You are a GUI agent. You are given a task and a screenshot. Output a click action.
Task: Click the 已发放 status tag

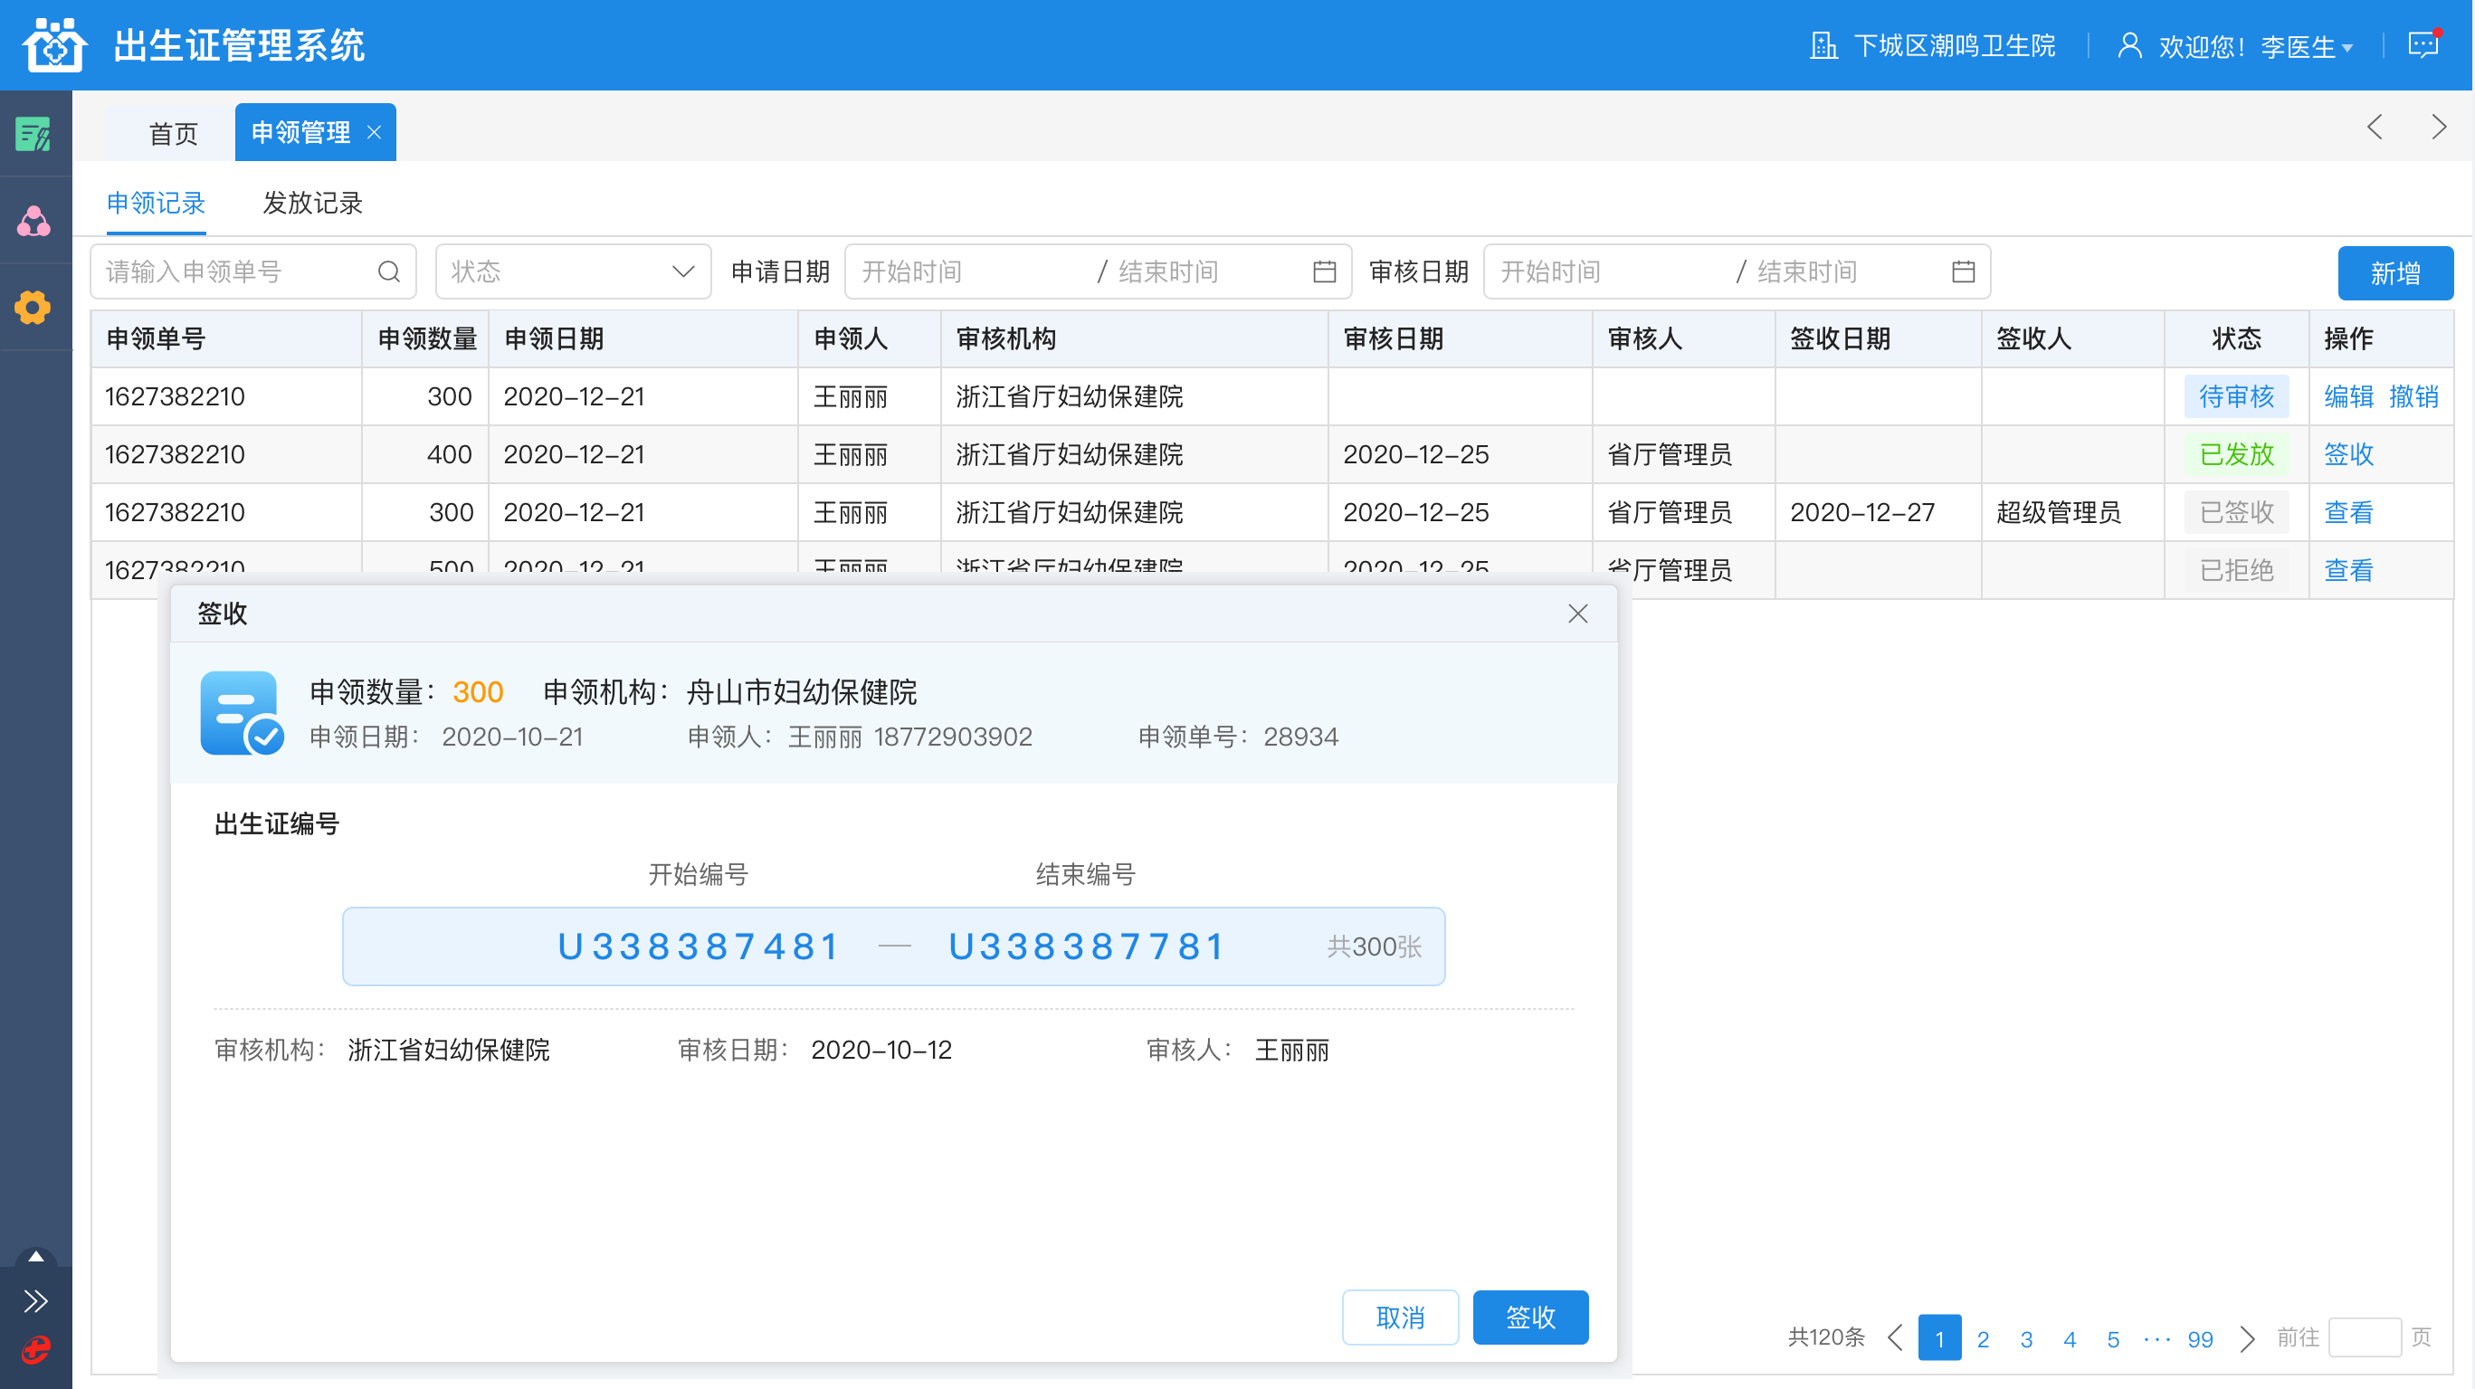2237,454
